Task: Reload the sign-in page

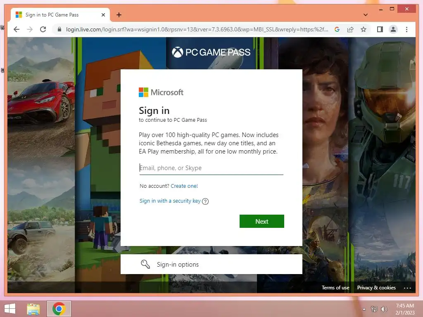Action: pos(43,29)
